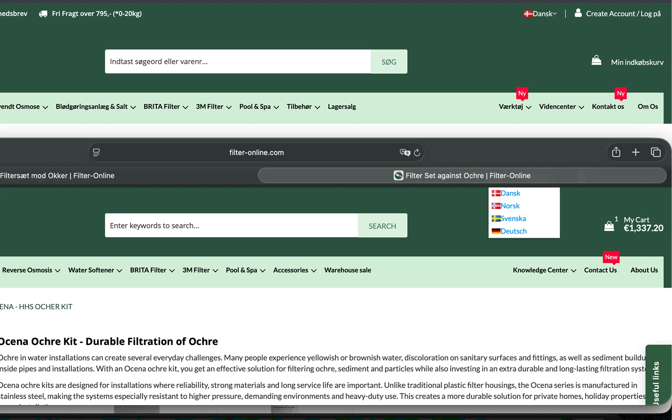Add a new tab with the plus icon
This screenshot has width=672, height=420.
pyautogui.click(x=635, y=152)
